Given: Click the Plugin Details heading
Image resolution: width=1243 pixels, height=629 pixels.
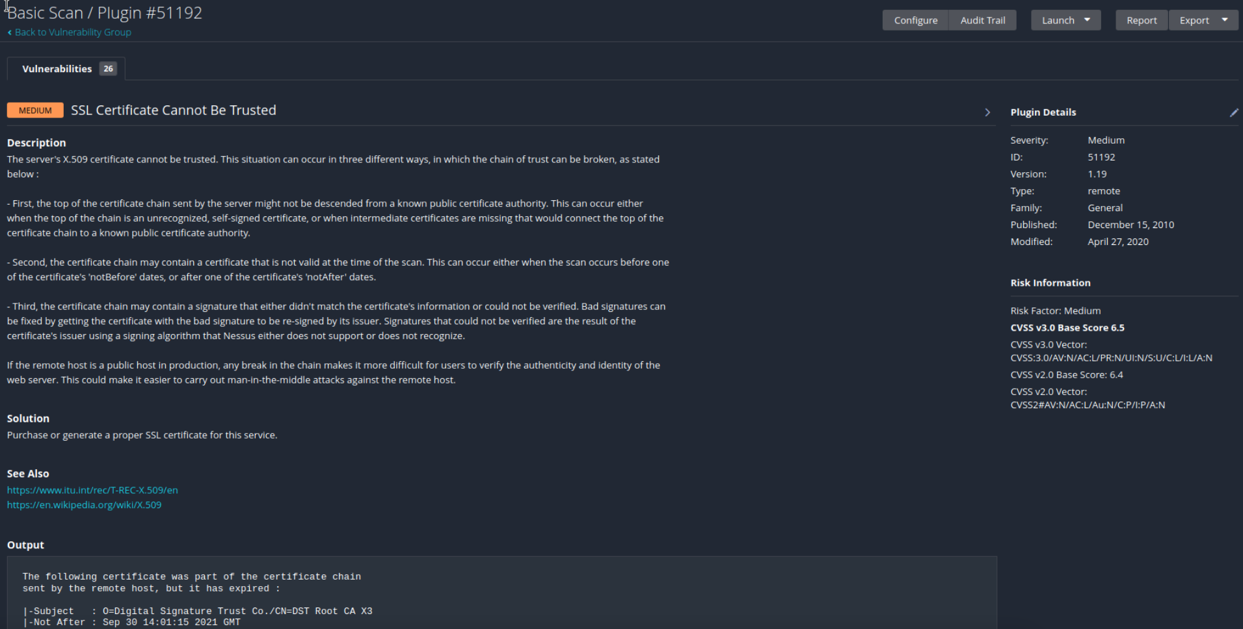Looking at the screenshot, I should point(1043,112).
